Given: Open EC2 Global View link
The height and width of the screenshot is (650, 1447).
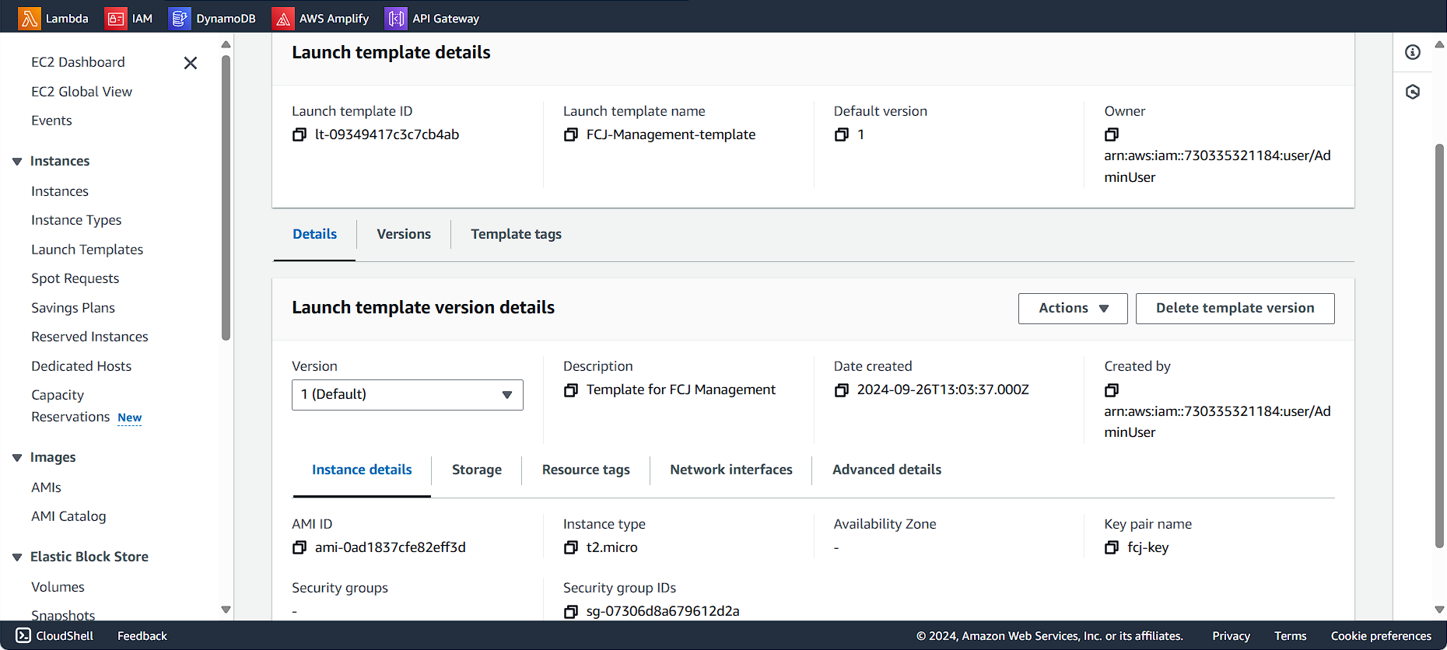Looking at the screenshot, I should click(x=82, y=92).
